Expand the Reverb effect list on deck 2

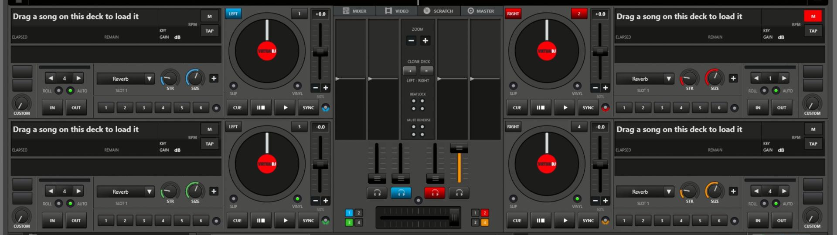point(668,79)
